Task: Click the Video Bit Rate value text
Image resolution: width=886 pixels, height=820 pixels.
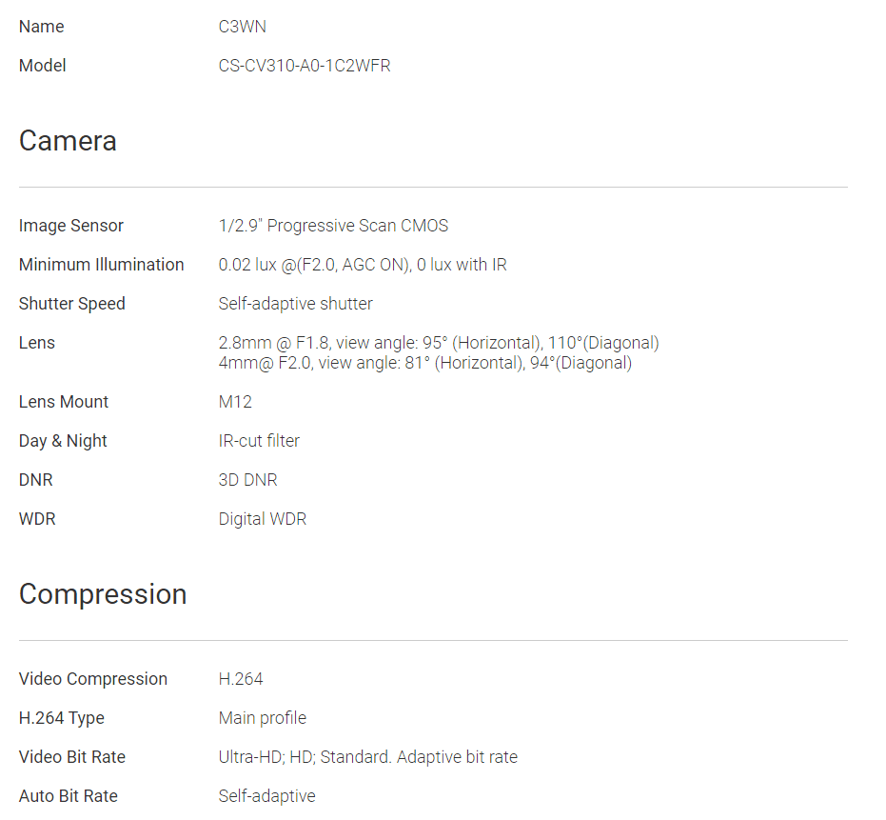Action: [x=368, y=757]
